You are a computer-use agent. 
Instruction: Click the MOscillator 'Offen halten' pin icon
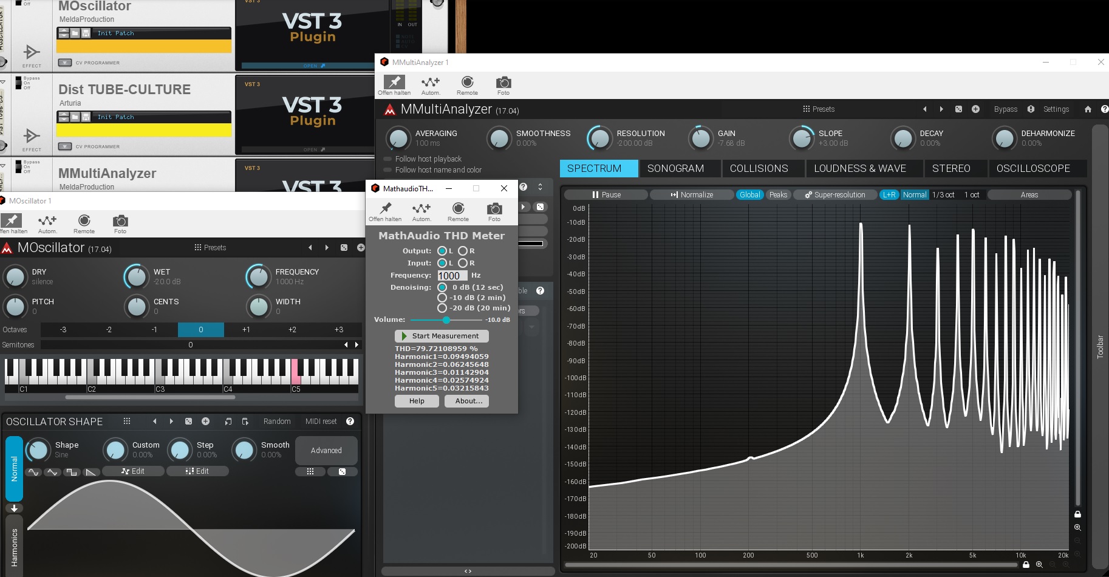12,220
